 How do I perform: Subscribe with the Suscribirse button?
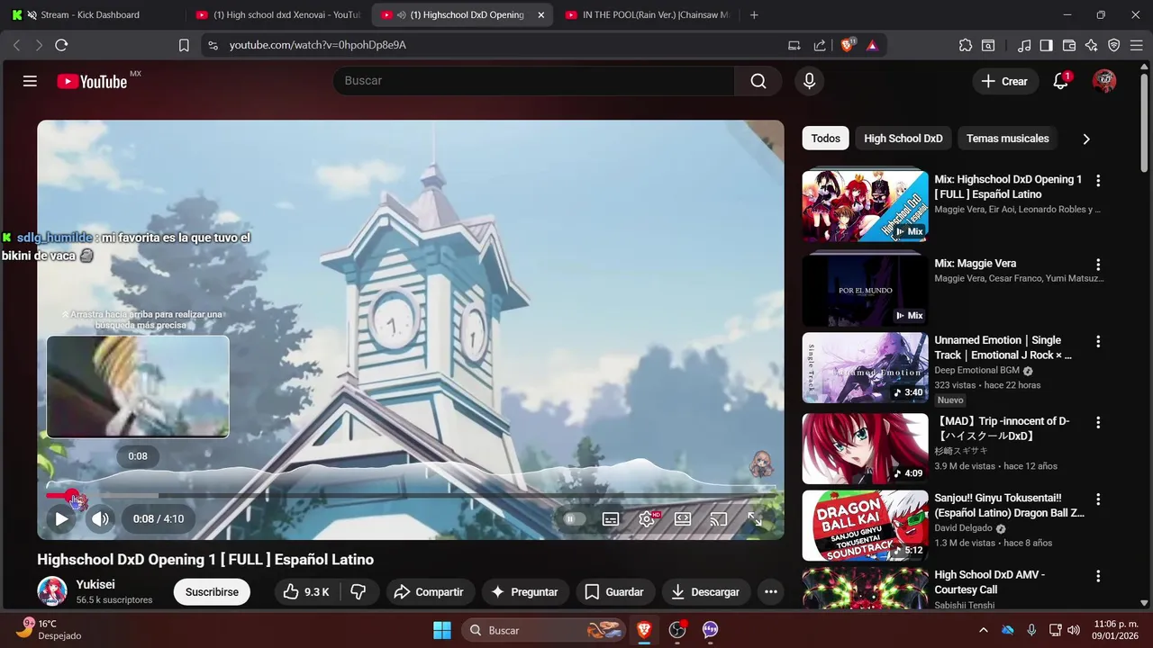click(212, 591)
